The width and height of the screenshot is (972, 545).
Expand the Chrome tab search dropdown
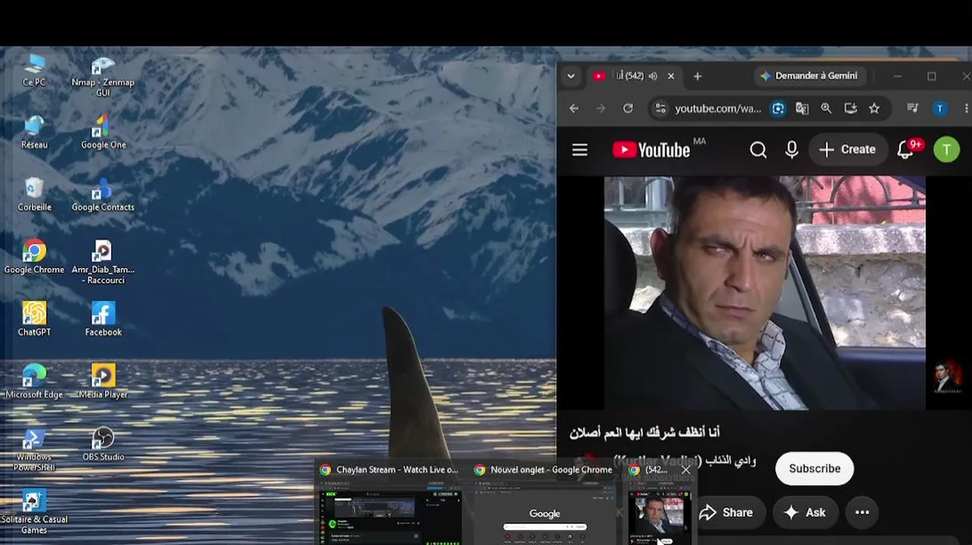click(571, 76)
